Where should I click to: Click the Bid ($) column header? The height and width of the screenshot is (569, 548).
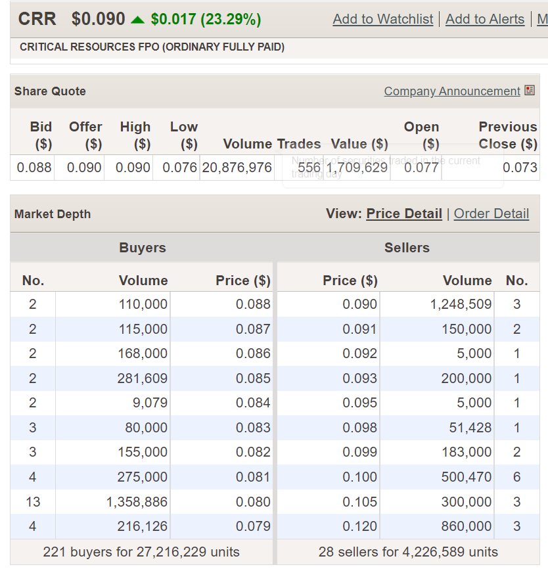[41, 135]
